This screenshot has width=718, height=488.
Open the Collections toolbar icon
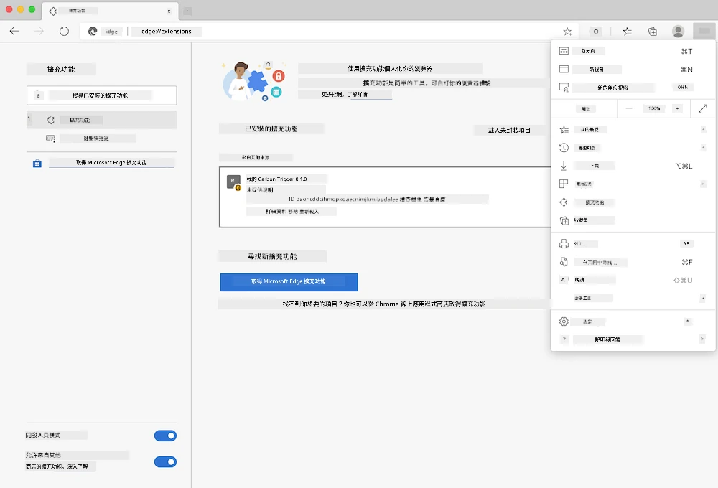[x=652, y=31]
